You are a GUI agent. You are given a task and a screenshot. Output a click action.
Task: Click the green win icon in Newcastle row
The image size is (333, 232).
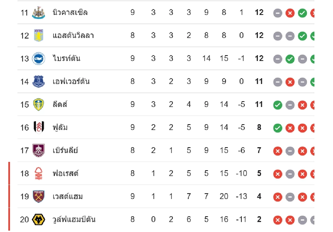click(302, 13)
